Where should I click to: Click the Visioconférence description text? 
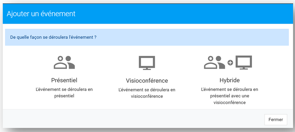pos(147,93)
